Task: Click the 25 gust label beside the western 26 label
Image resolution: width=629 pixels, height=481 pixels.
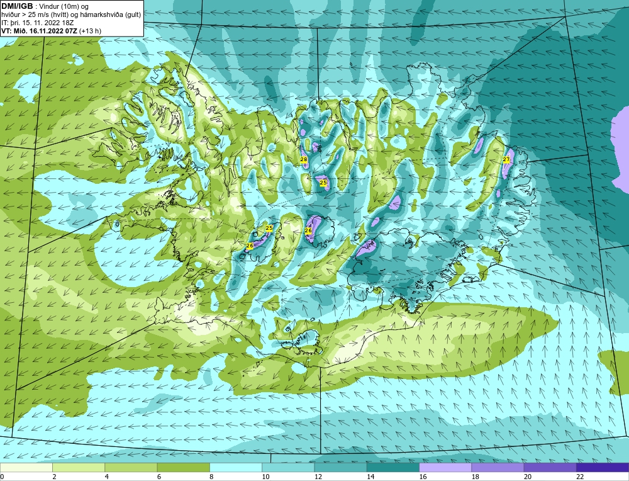Action: pos(269,228)
